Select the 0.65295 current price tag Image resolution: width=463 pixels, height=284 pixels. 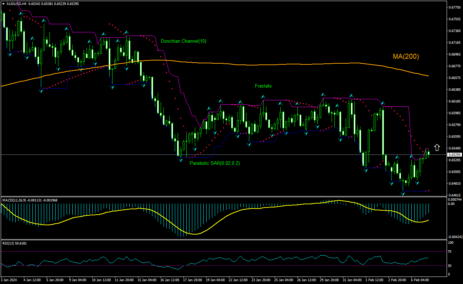[x=454, y=154]
